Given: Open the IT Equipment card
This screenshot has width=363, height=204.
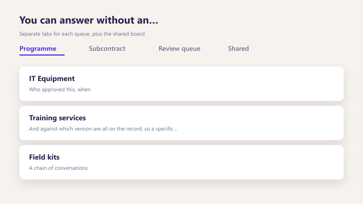Looking at the screenshot, I should coord(181,84).
